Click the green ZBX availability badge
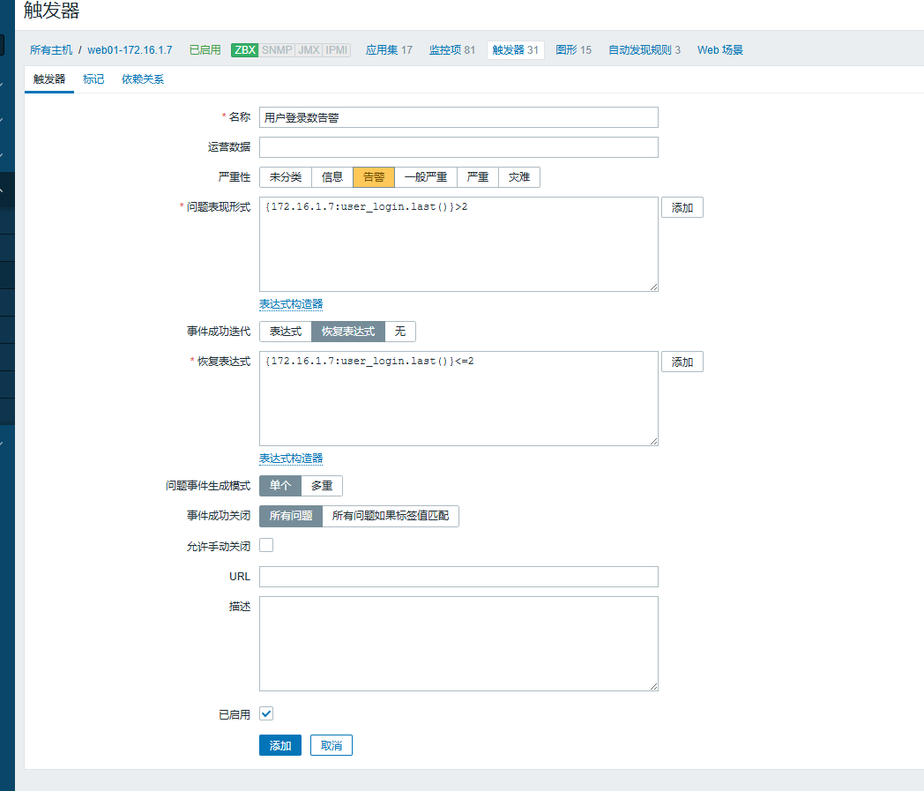 [x=244, y=50]
